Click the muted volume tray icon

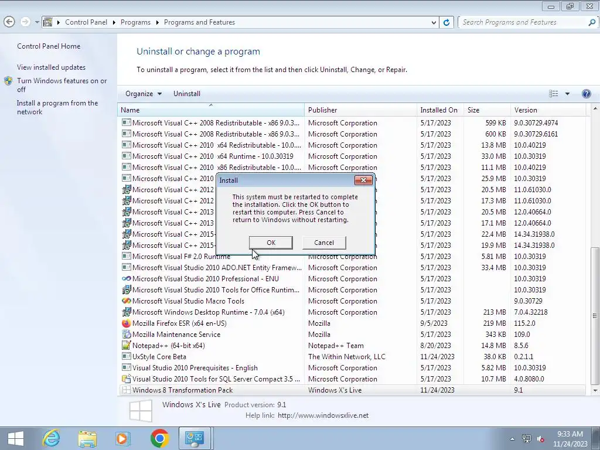(x=541, y=439)
